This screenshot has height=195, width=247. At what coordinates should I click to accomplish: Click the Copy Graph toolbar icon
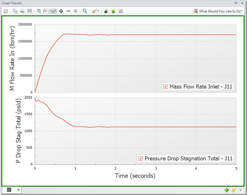coord(14,11)
